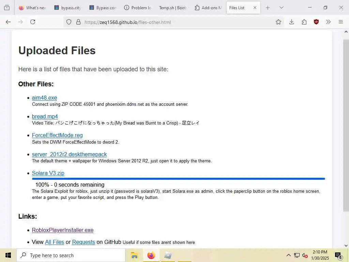Screen dimensions: 349x262
Task: Switch to the Bypass con tab
Action: click(x=103, y=8)
